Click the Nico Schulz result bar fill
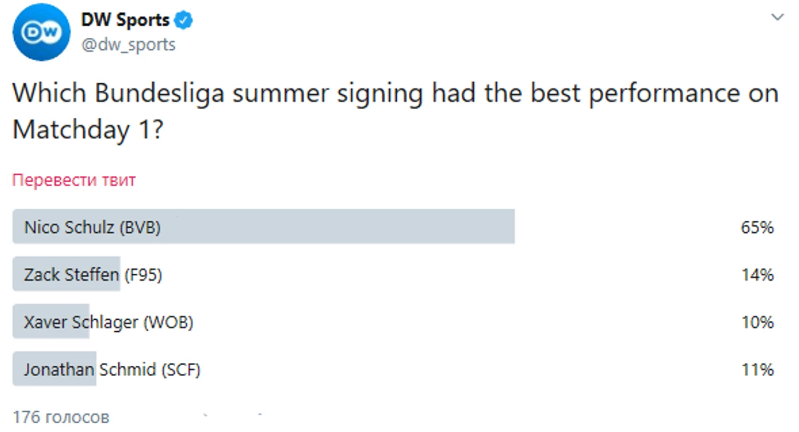This screenshot has width=799, height=432. point(264,226)
